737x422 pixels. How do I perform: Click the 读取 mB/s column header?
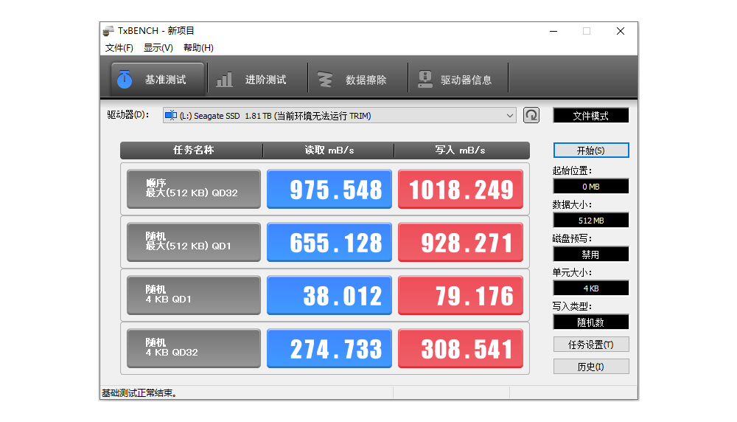pyautogui.click(x=329, y=151)
